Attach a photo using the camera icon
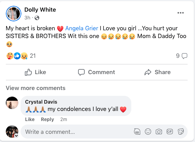The image size is (195, 142). [x=159, y=132]
